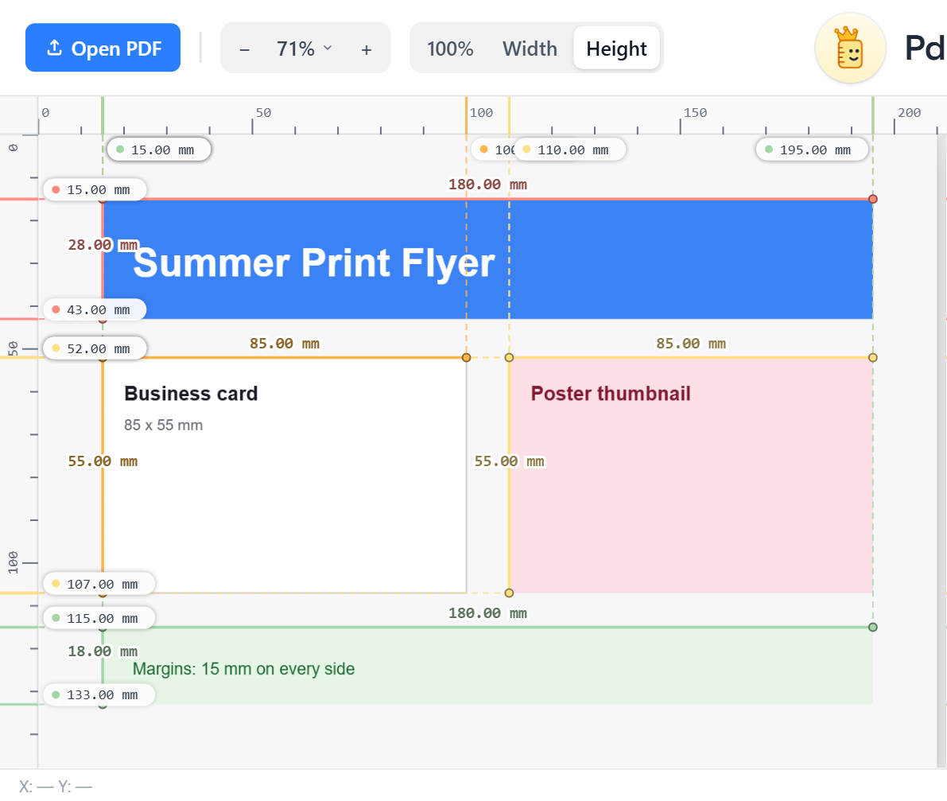The width and height of the screenshot is (947, 801).
Task: Select the red 15.00 mm horizontal guide label
Action: (x=95, y=189)
